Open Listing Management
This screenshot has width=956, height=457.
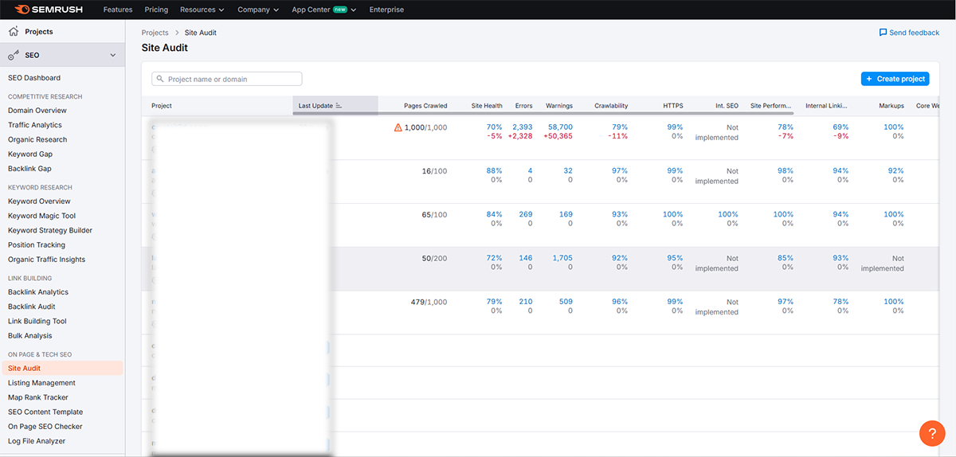coord(41,383)
